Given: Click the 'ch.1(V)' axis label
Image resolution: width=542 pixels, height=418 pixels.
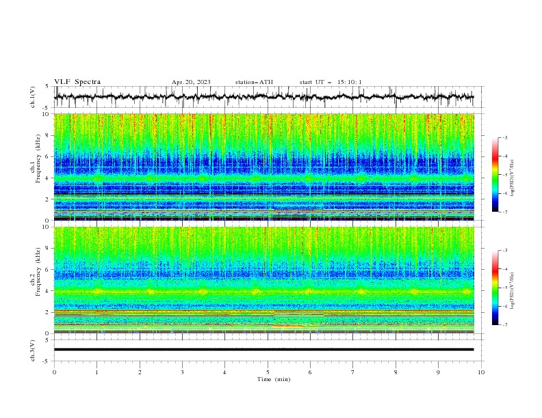Looking at the screenshot, I should point(33,97).
